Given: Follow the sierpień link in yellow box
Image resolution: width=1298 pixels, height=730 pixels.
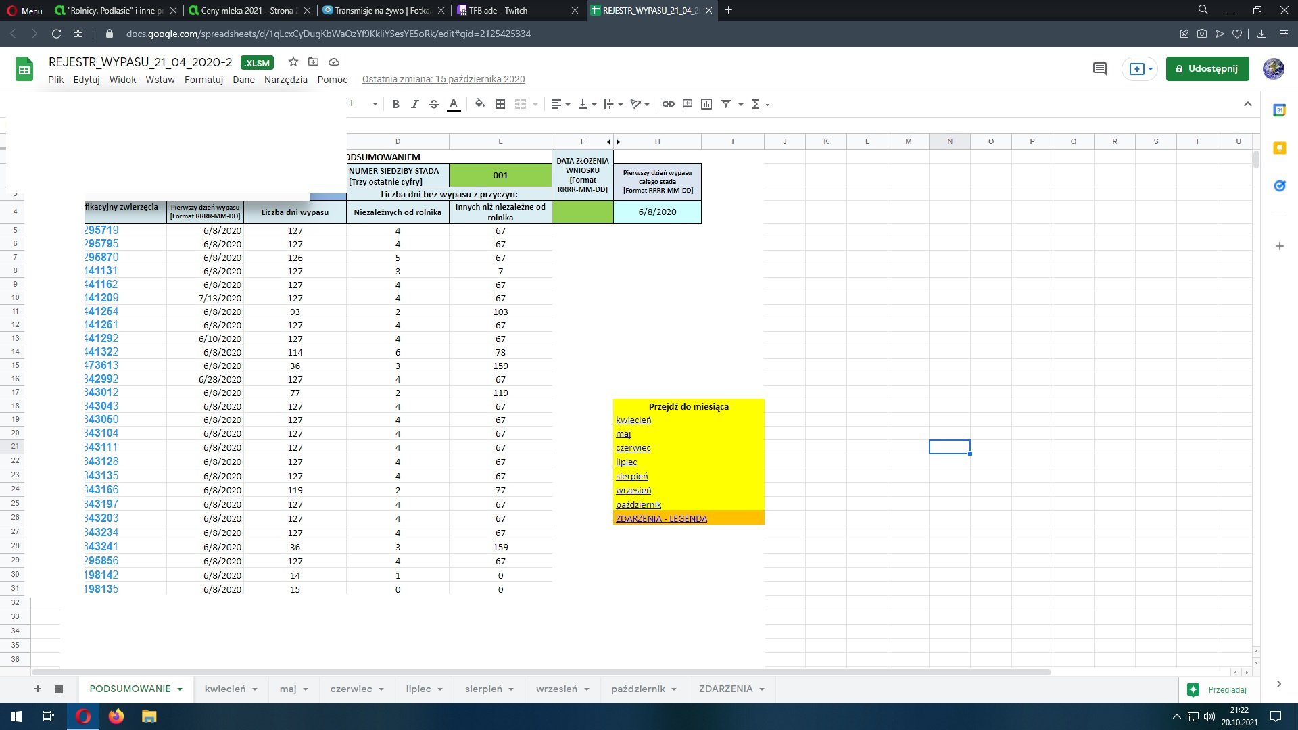Looking at the screenshot, I should click(x=631, y=477).
